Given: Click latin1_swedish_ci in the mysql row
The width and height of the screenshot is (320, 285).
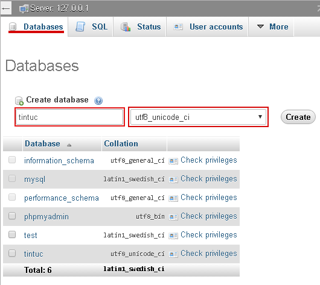Looking at the screenshot, I should point(133,179).
